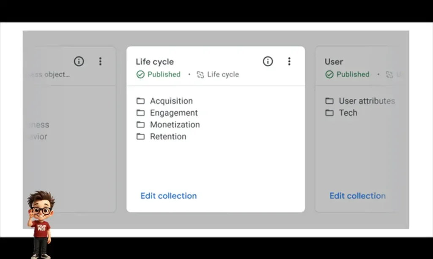The image size is (433, 259).
Task: Click Edit collection link in Life cycle card
Action: pyautogui.click(x=168, y=196)
